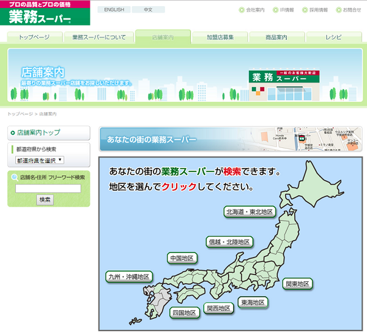Select the 中国地区 region button
367x334 pixels.
tap(182, 258)
